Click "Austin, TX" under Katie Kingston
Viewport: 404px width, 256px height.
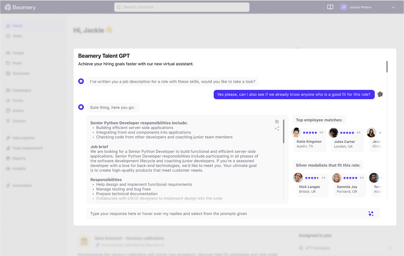pyautogui.click(x=305, y=146)
